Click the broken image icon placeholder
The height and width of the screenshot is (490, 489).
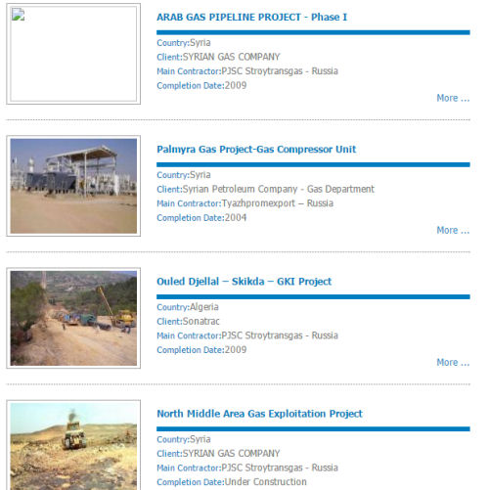click(x=18, y=15)
